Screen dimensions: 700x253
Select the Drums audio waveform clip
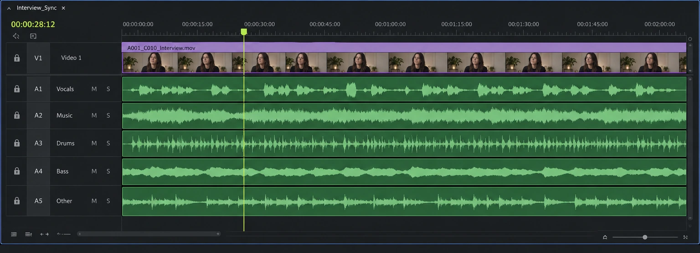pyautogui.click(x=404, y=144)
